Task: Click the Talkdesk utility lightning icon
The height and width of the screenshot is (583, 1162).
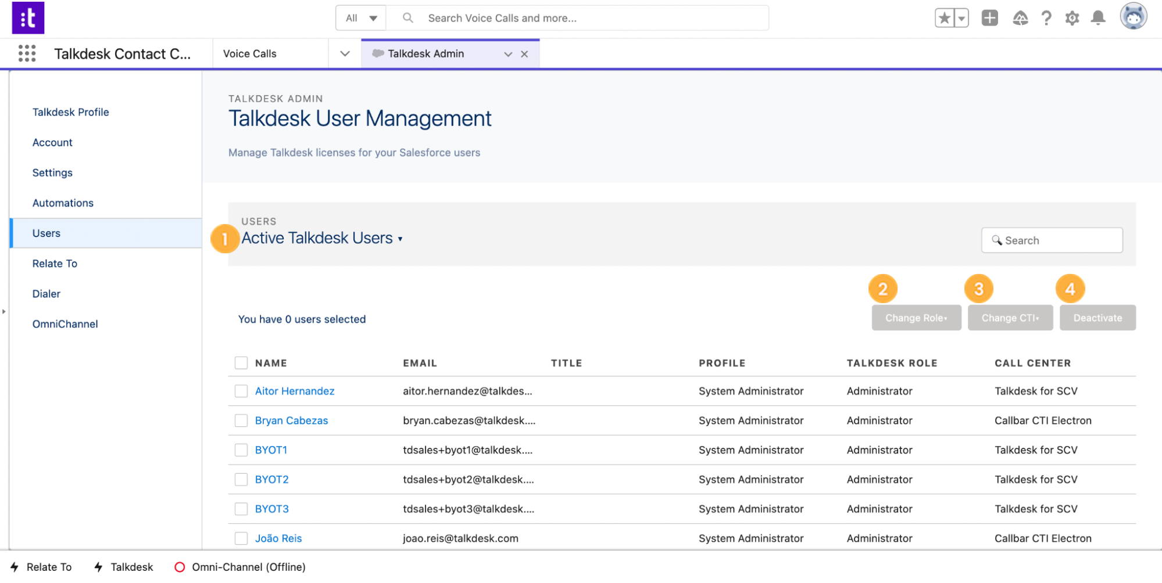Action: pyautogui.click(x=99, y=567)
